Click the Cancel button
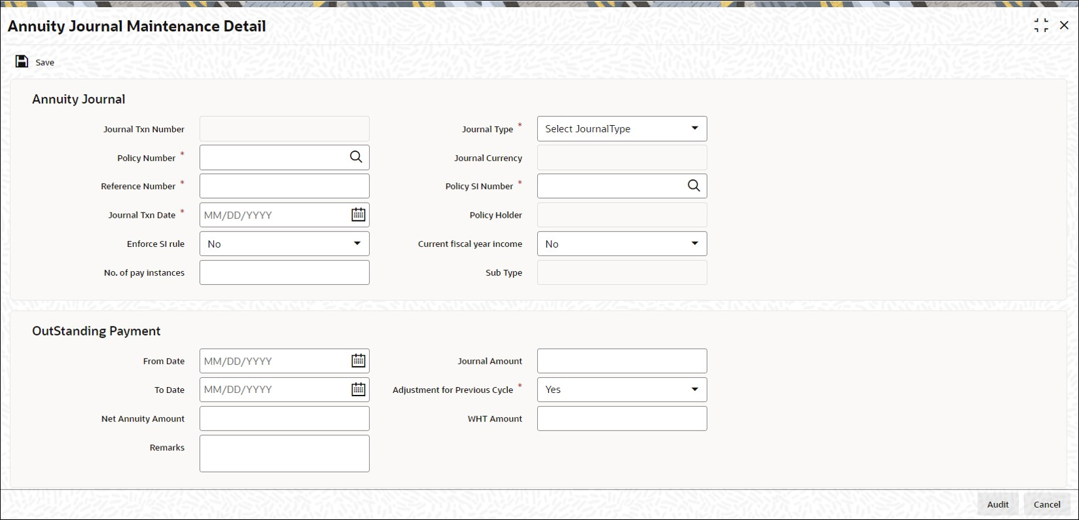 [1047, 504]
